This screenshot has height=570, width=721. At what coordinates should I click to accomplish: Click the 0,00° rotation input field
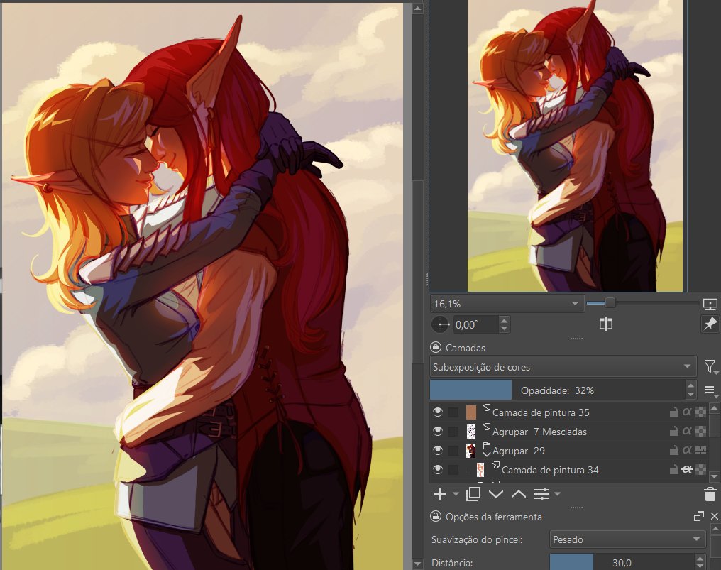(475, 325)
